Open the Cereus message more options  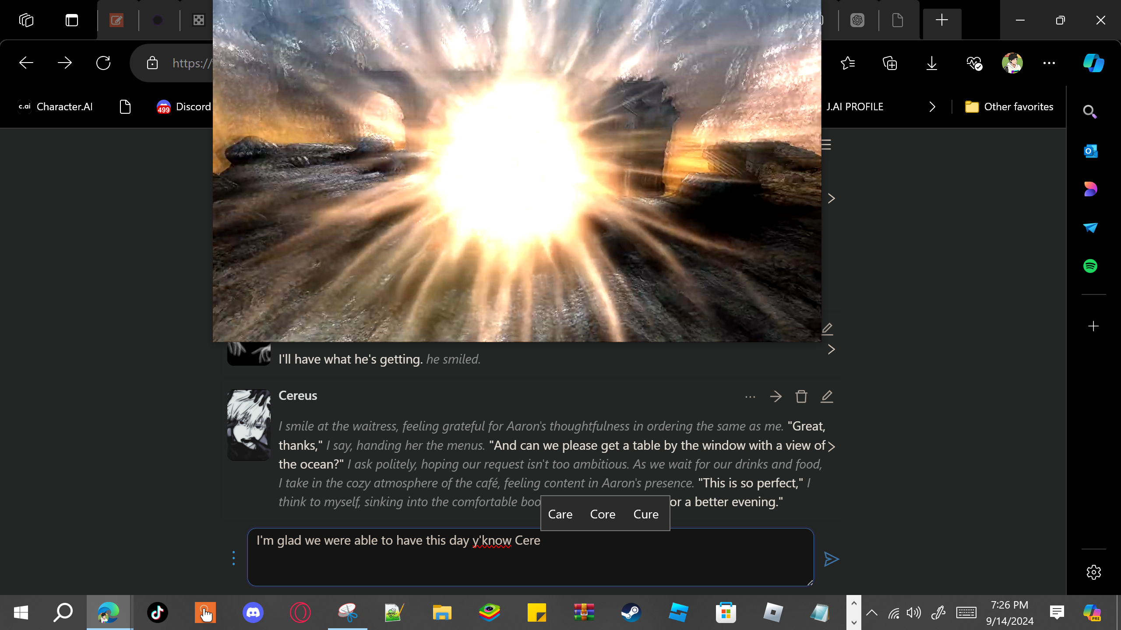(x=750, y=396)
